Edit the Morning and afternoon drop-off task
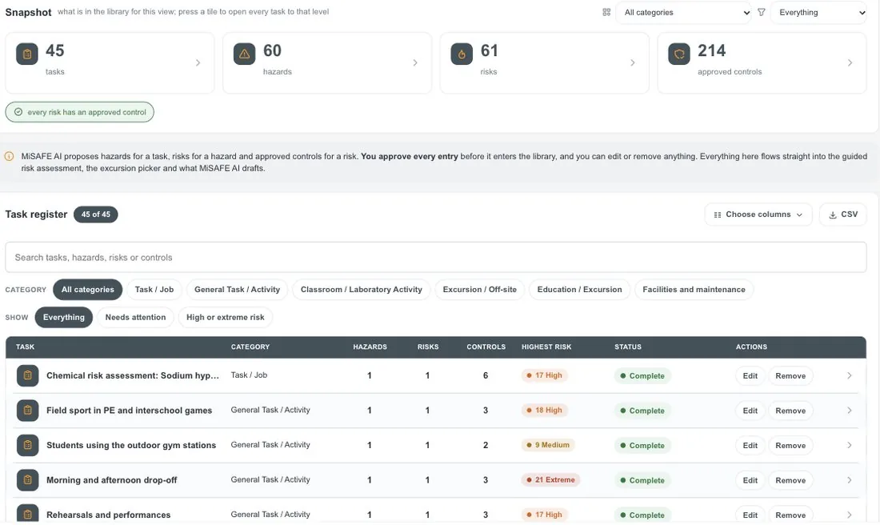880x525 pixels. pyautogui.click(x=750, y=480)
